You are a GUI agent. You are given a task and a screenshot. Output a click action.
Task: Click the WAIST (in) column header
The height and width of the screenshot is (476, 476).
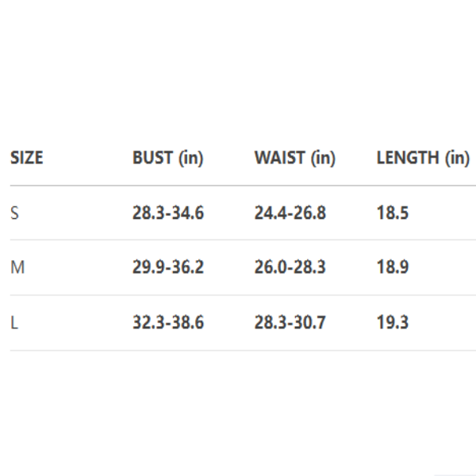(x=294, y=158)
